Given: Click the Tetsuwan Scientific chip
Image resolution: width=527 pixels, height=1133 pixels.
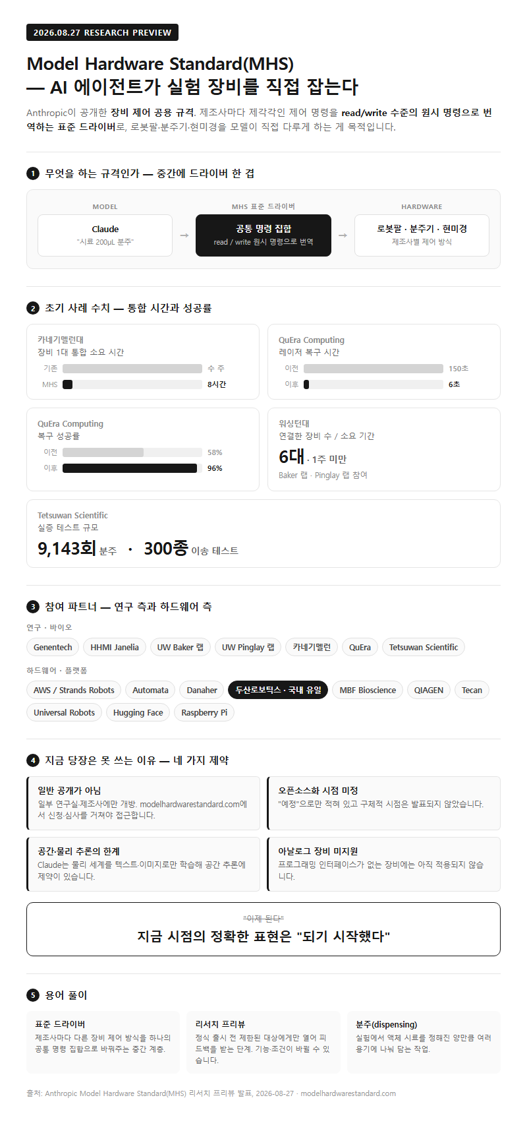Looking at the screenshot, I should click(424, 647).
